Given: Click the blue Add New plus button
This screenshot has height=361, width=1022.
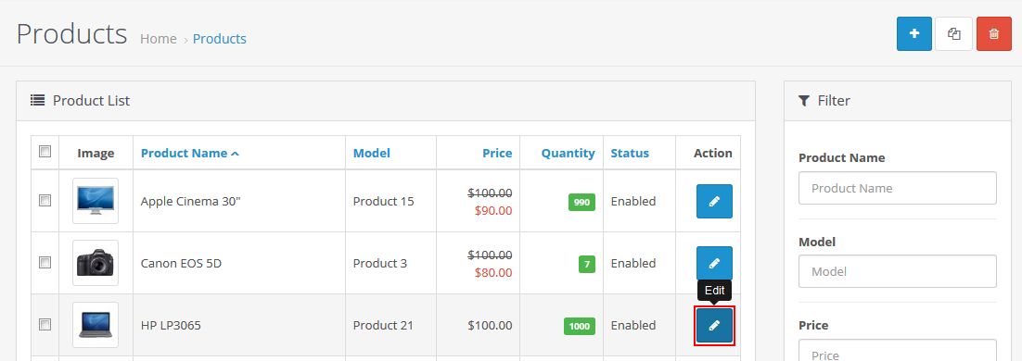Looking at the screenshot, I should [x=914, y=34].
